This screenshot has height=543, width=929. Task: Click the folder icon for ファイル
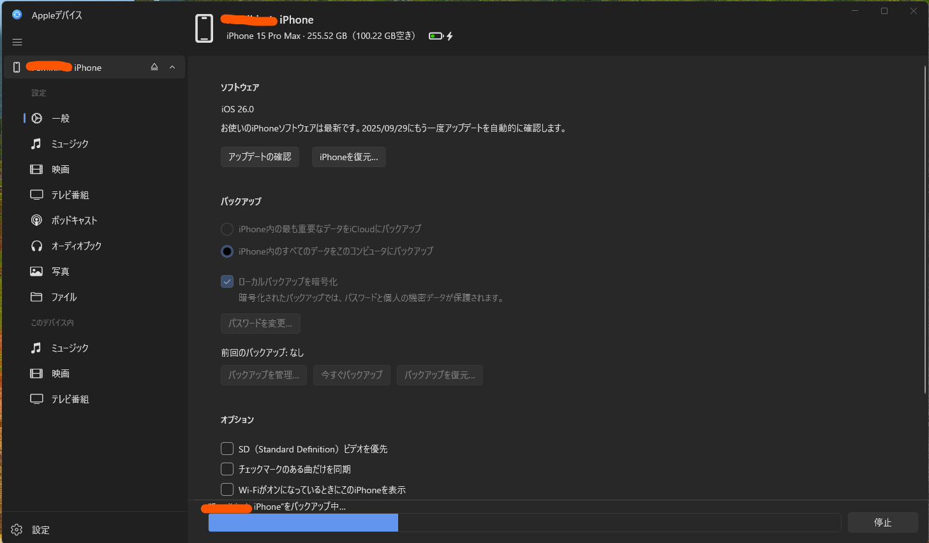(36, 297)
